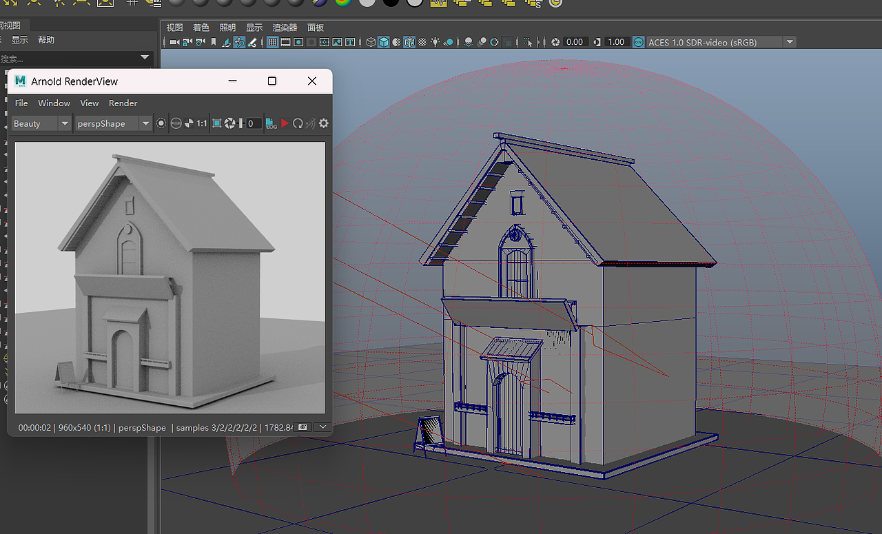The width and height of the screenshot is (882, 534).
Task: Open the File menu in Arnold RenderView
Action: (21, 103)
